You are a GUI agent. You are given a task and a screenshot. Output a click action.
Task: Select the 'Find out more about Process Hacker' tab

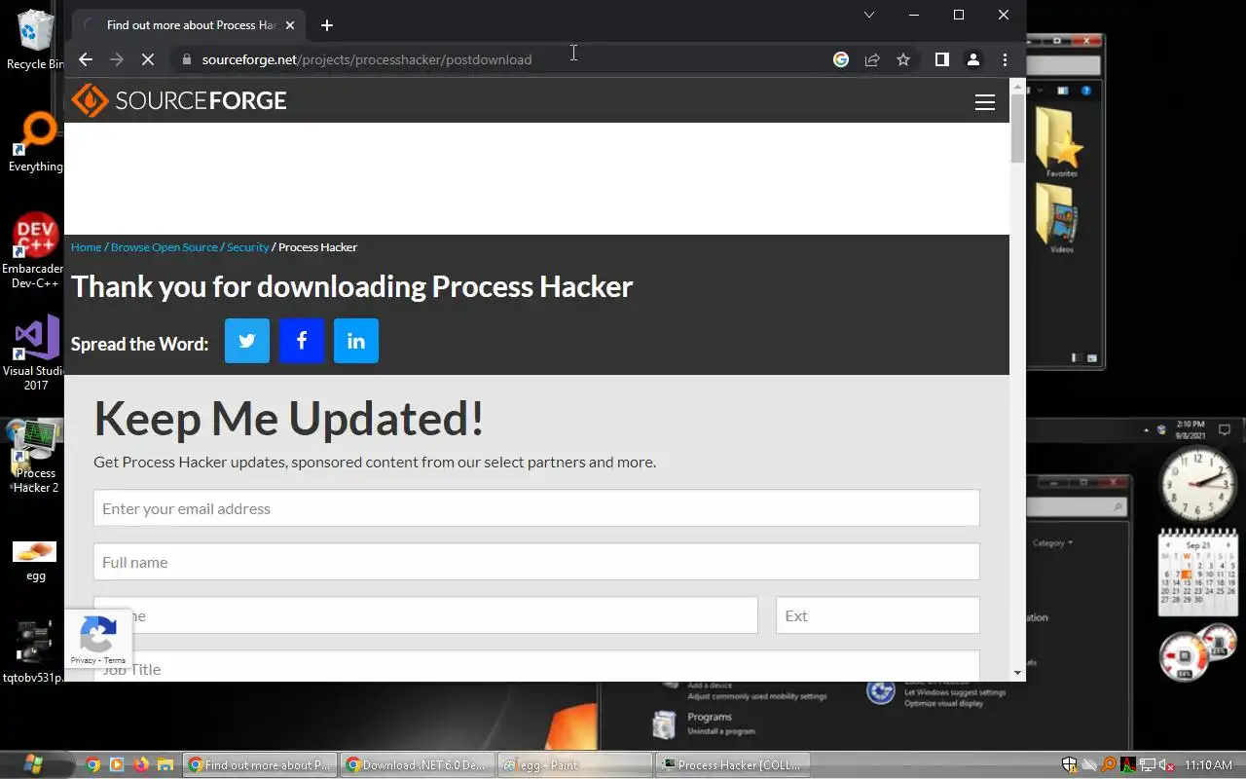point(190,25)
